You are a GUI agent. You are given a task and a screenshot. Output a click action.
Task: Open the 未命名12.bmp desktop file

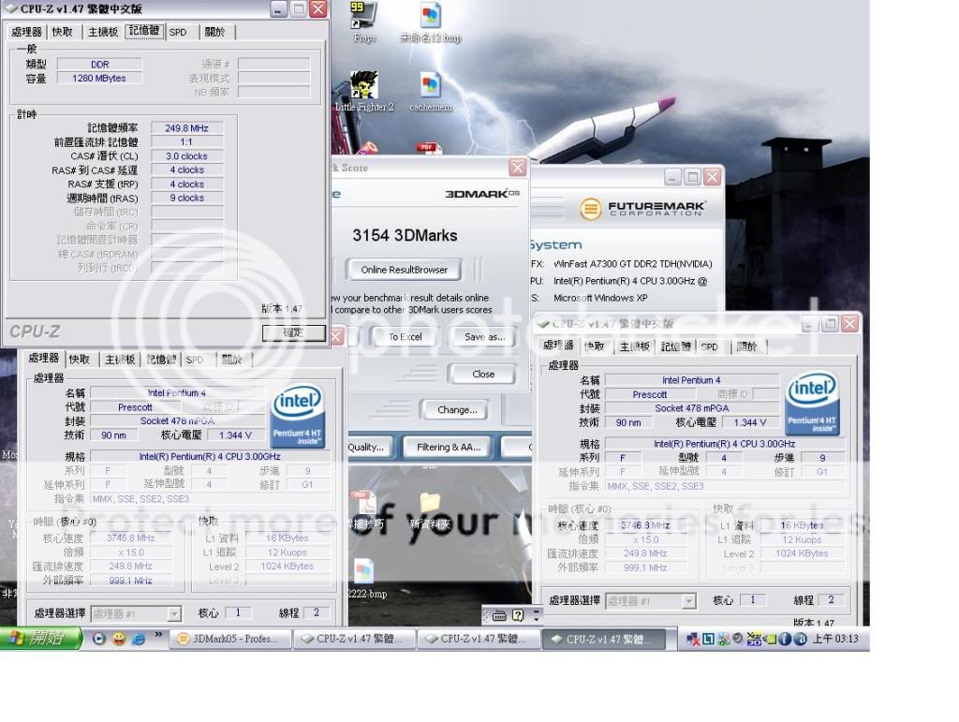pos(431,23)
